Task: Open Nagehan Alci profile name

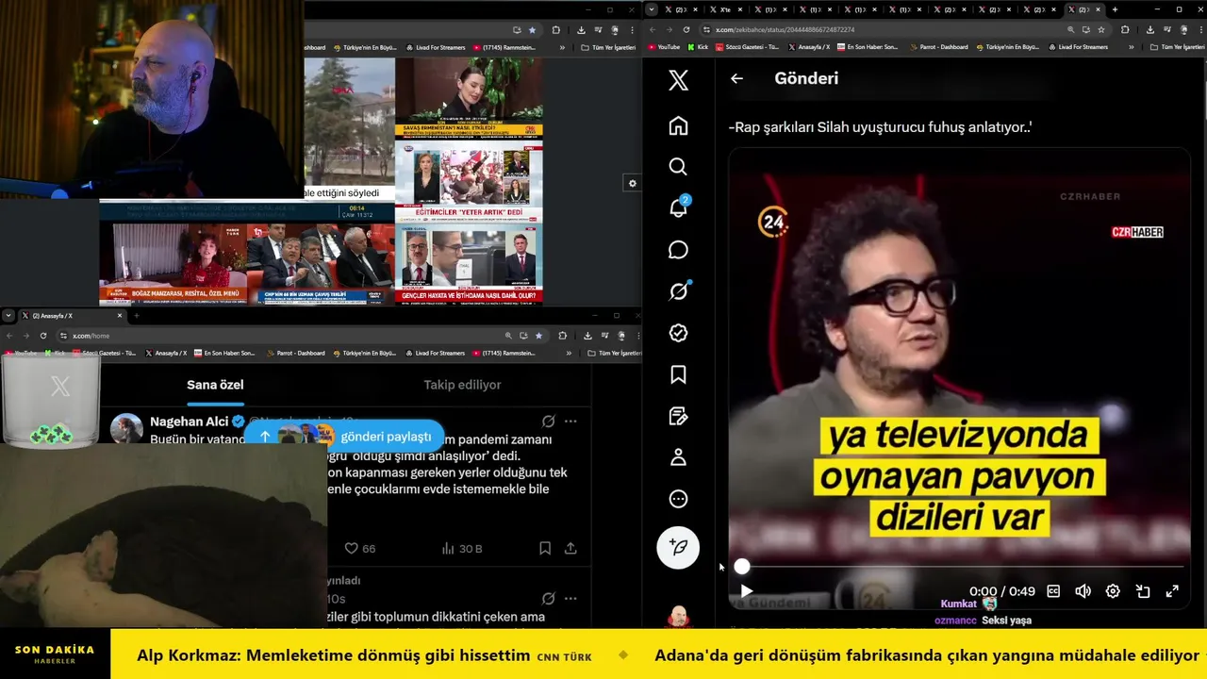Action: click(190, 422)
